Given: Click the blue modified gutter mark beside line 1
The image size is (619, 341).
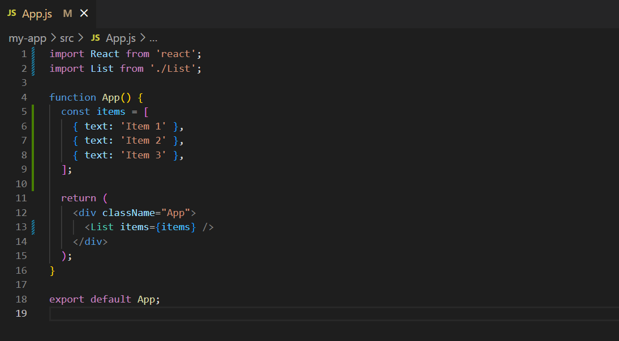Looking at the screenshot, I should pos(34,53).
